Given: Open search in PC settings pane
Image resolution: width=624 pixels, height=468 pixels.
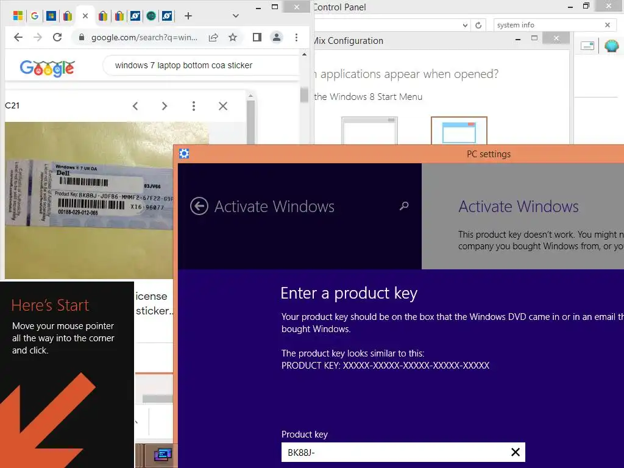Looking at the screenshot, I should coord(404,206).
